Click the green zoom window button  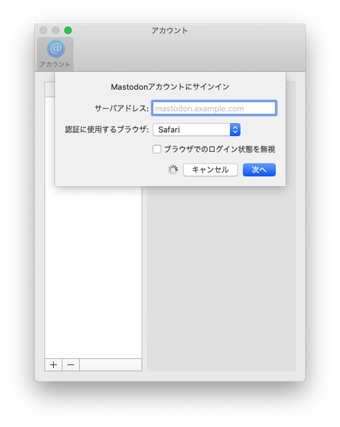(68, 30)
